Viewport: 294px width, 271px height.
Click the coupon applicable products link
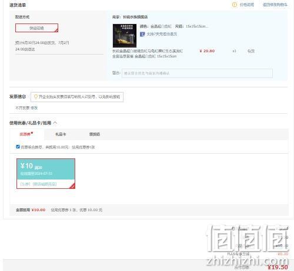45,184
